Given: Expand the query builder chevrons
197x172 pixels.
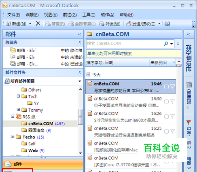Looking at the screenshot, I should (178, 44).
